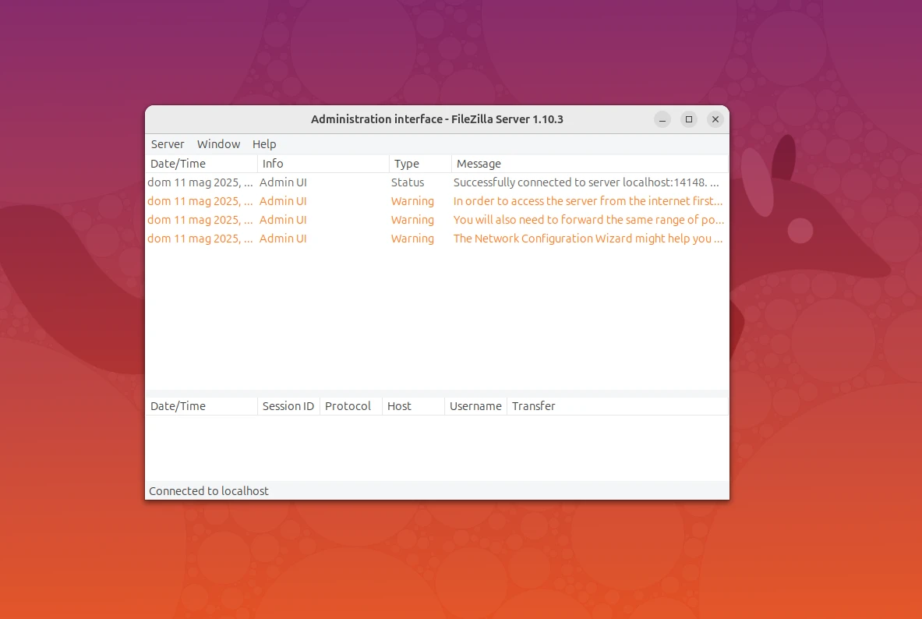
Task: Select the Warning about forwarding port range
Action: tap(468, 220)
